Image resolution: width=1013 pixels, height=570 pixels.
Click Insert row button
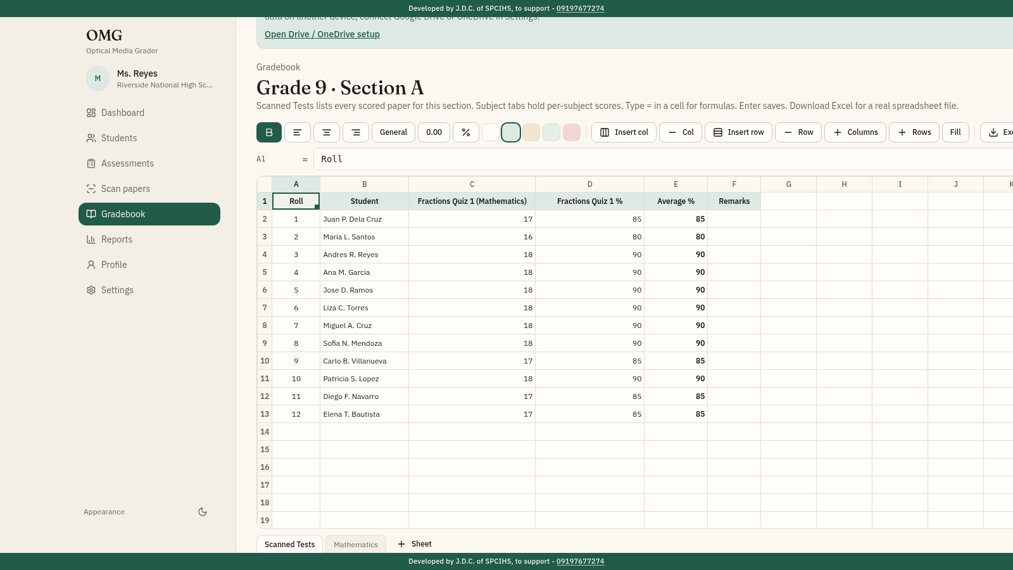coord(738,132)
